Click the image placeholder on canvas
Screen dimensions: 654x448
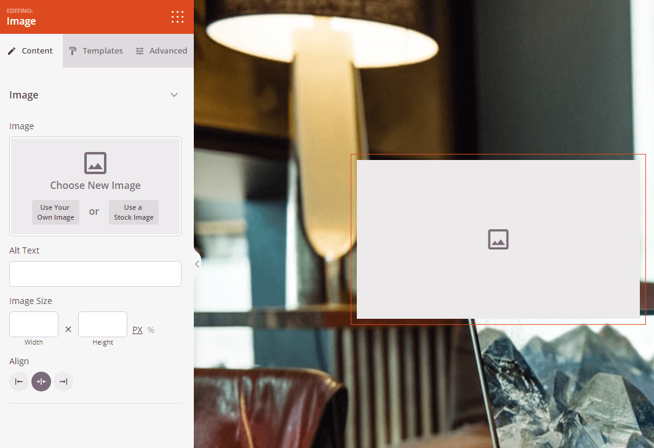coord(498,239)
